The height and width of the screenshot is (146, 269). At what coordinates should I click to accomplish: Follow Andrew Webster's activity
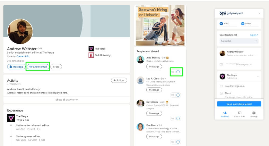coord(119,80)
